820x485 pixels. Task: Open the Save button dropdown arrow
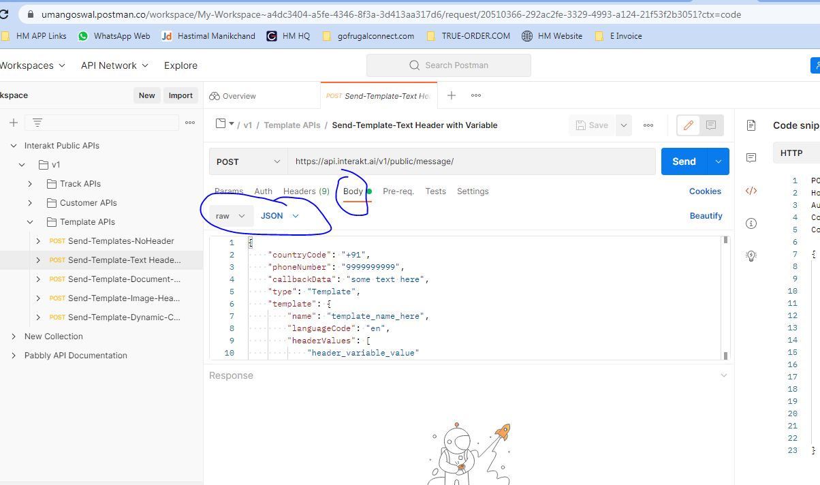pos(624,125)
